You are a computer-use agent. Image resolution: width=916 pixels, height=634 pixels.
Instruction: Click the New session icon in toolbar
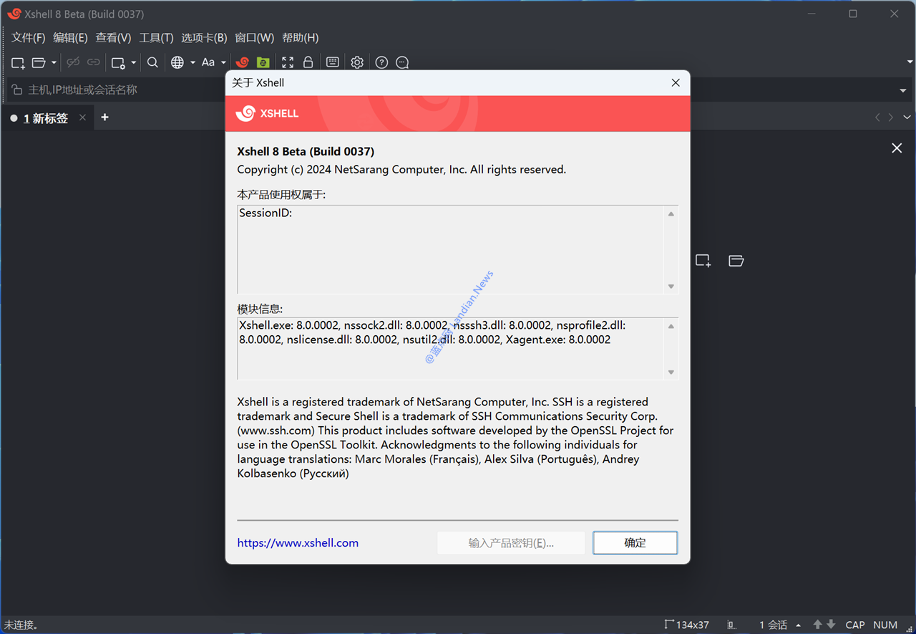click(x=18, y=63)
